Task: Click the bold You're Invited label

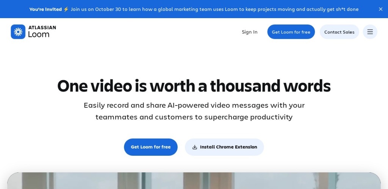Action: click(x=45, y=9)
